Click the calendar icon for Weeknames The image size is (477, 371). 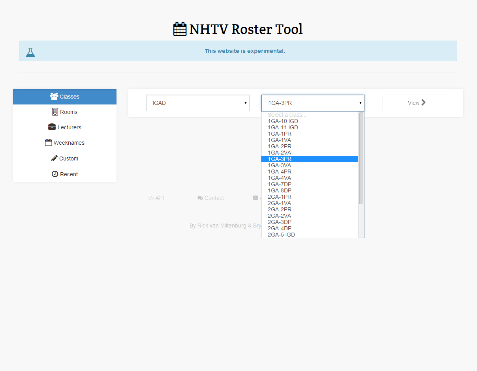point(49,143)
